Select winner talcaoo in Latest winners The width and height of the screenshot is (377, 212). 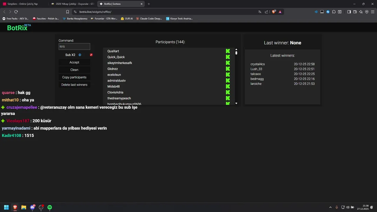coord(256,74)
